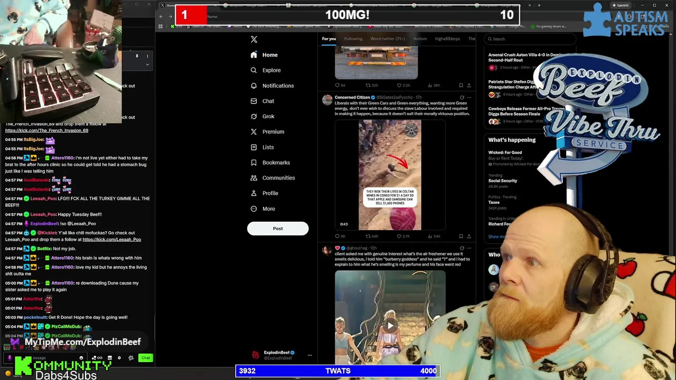Play the Congo coltan mines video
The height and width of the screenshot is (380, 676).
point(390,175)
